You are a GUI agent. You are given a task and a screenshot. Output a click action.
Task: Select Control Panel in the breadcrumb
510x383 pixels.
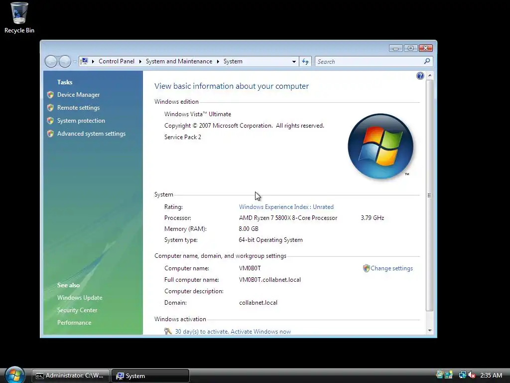[117, 61]
